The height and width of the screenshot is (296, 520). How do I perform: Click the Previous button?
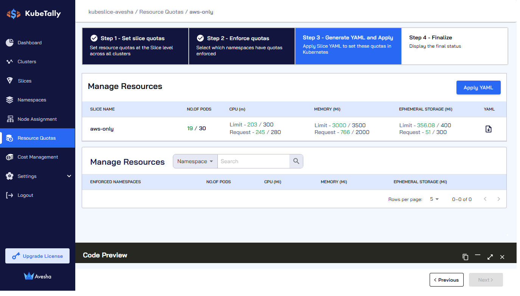click(x=447, y=280)
